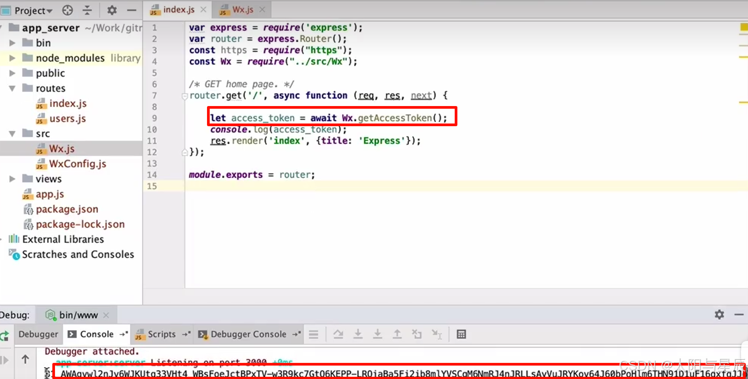This screenshot has width=748, height=379.
Task: Click the Force Step Into icon
Action: coord(378,334)
